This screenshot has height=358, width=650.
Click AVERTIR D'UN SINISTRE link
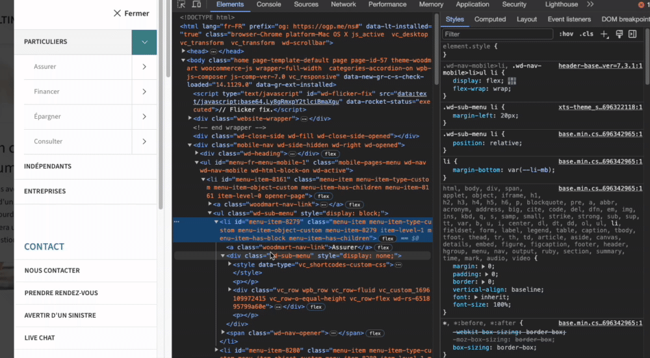tap(60, 315)
